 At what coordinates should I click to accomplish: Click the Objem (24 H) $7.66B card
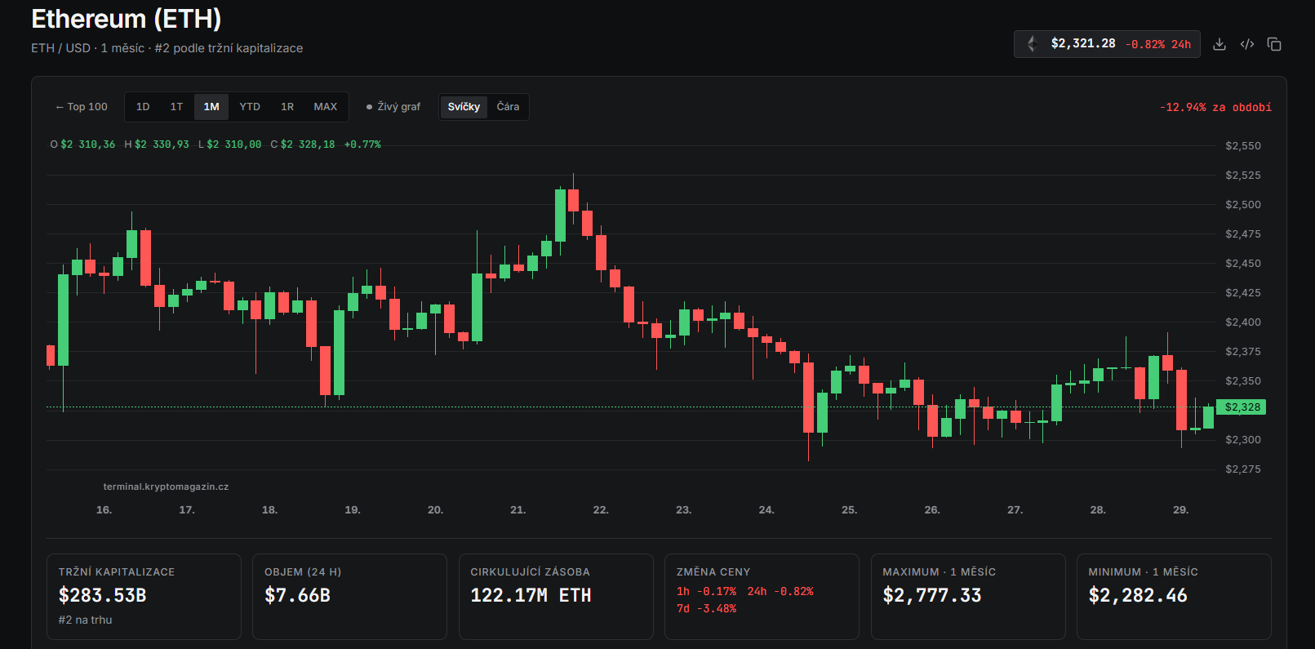click(349, 597)
